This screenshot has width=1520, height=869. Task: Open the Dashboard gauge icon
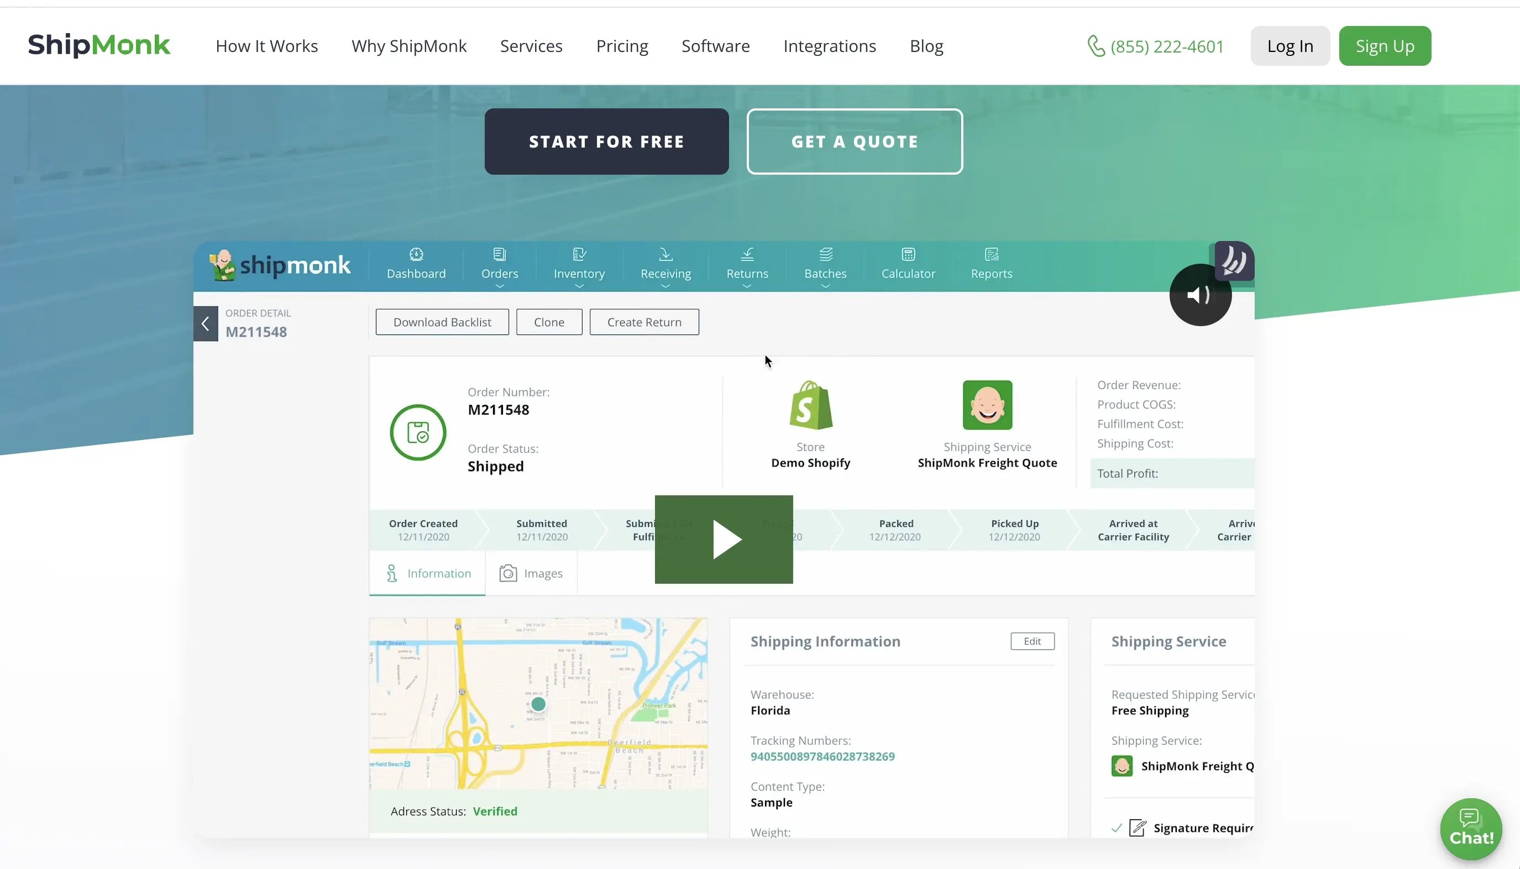pos(416,255)
